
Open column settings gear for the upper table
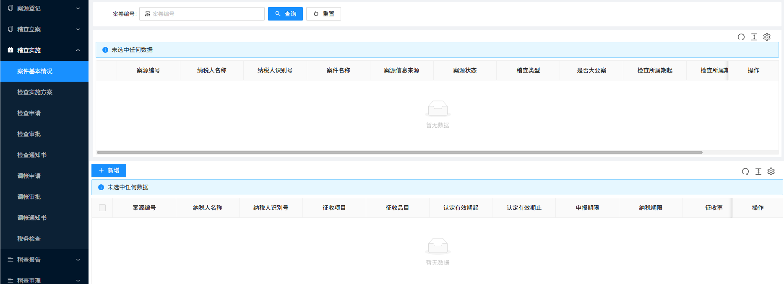pos(767,37)
